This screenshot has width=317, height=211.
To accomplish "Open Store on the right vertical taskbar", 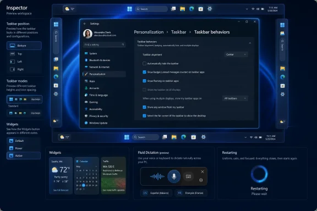I will 282,86.
